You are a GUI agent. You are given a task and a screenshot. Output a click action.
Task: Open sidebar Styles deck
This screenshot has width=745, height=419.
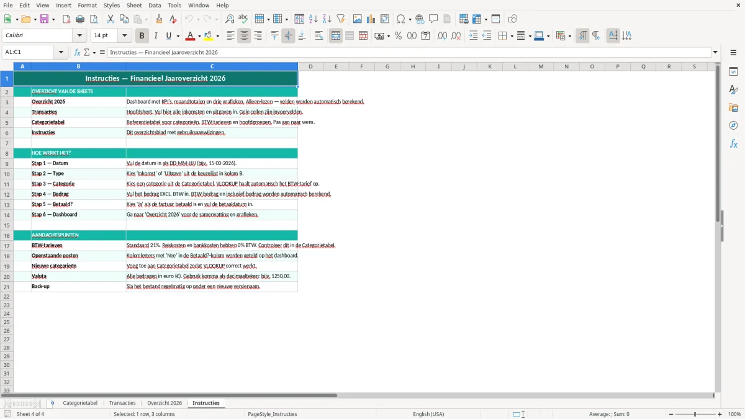pyautogui.click(x=733, y=89)
